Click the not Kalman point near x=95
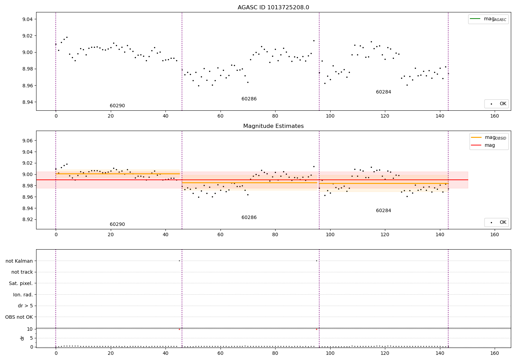This screenshot has height=361, width=516. [x=316, y=261]
